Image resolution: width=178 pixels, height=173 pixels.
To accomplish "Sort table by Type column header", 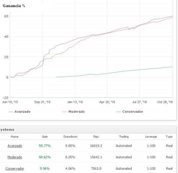I will (x=169, y=136).
